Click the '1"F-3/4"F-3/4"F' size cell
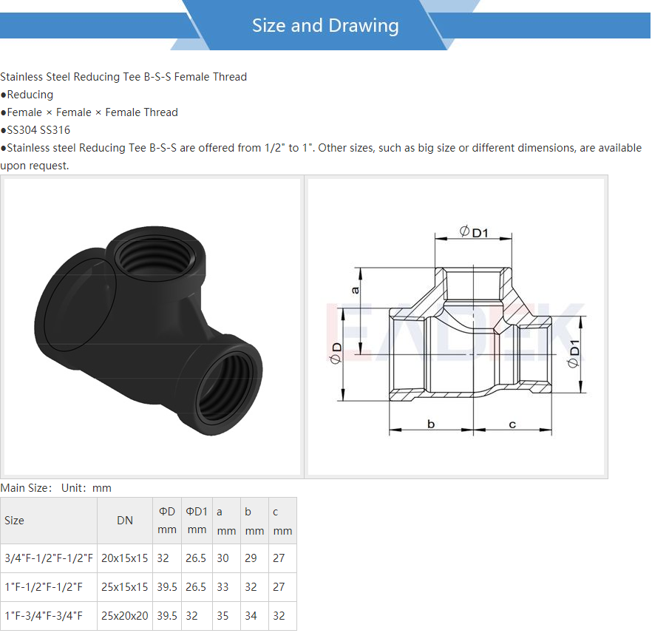652x633 pixels. [49, 615]
